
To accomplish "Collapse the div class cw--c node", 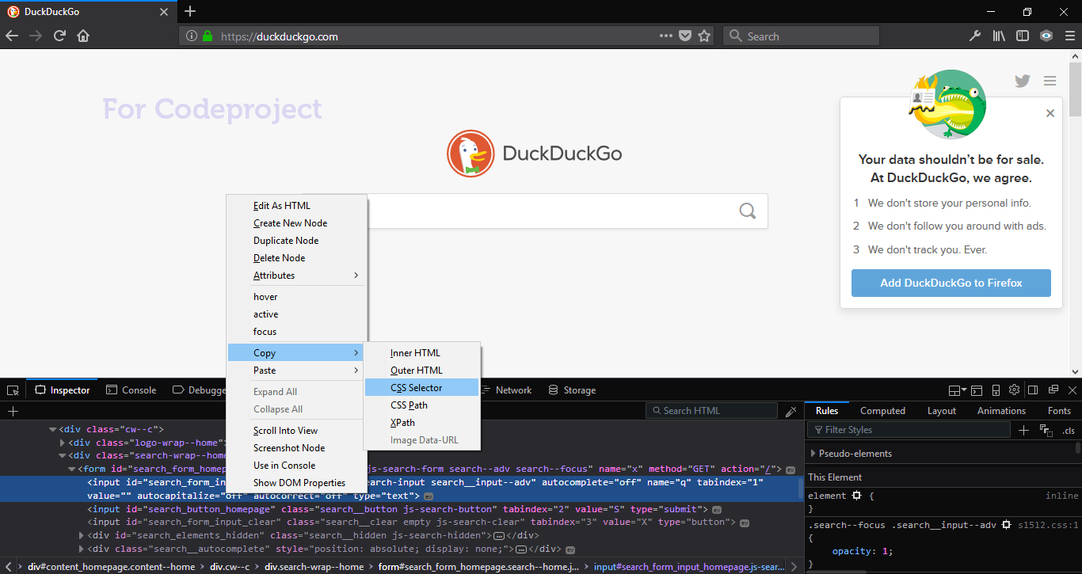I will pos(53,430).
